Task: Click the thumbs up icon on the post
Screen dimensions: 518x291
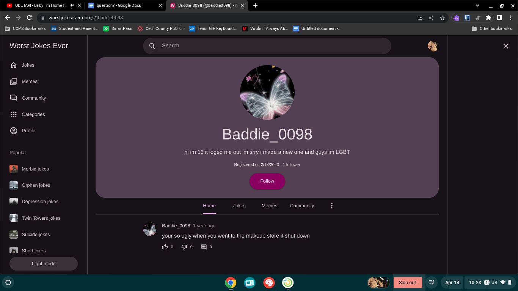Action: tap(165, 247)
